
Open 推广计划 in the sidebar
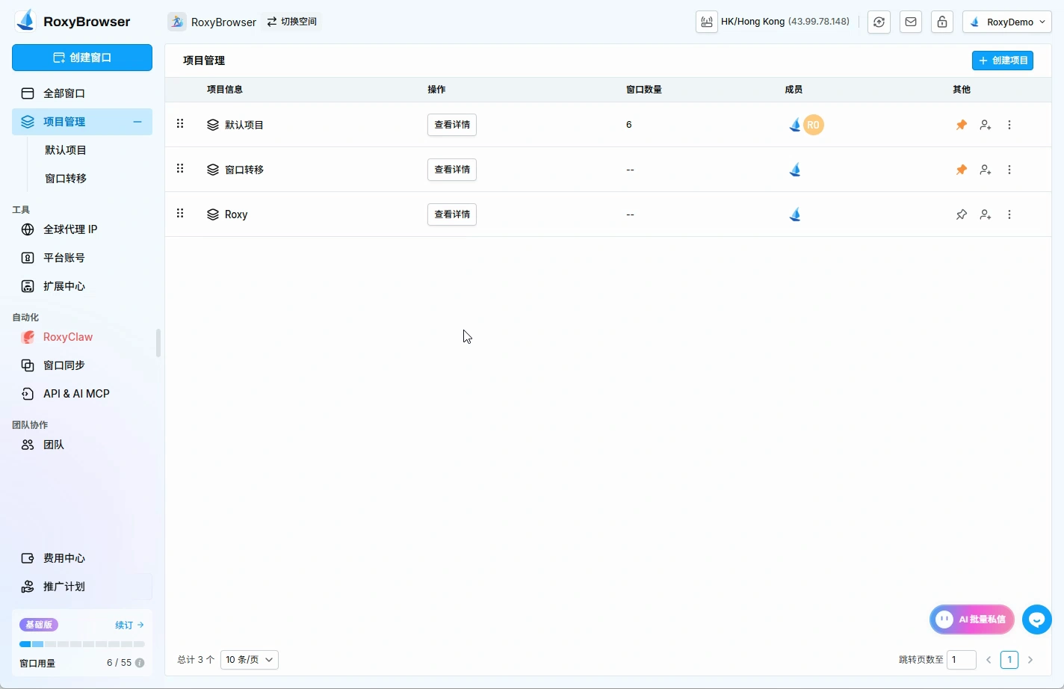point(82,587)
